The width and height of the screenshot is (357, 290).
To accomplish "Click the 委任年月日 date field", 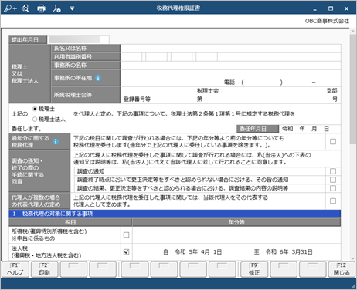I will point(310,129).
